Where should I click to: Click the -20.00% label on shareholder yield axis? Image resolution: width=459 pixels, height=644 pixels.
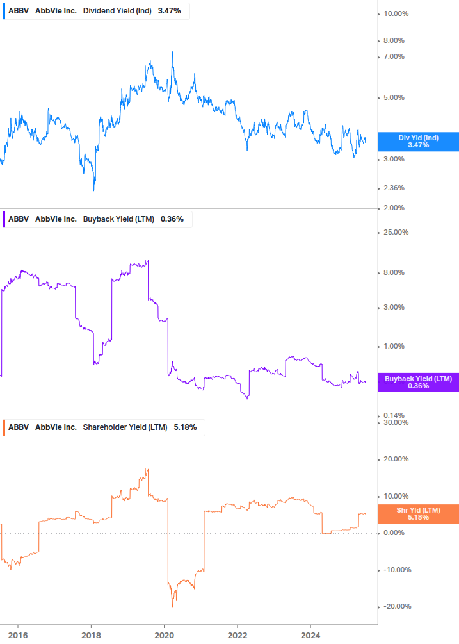397,607
